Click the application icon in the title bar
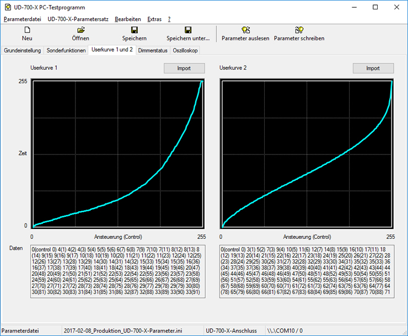408x336 pixels. pos(8,7)
